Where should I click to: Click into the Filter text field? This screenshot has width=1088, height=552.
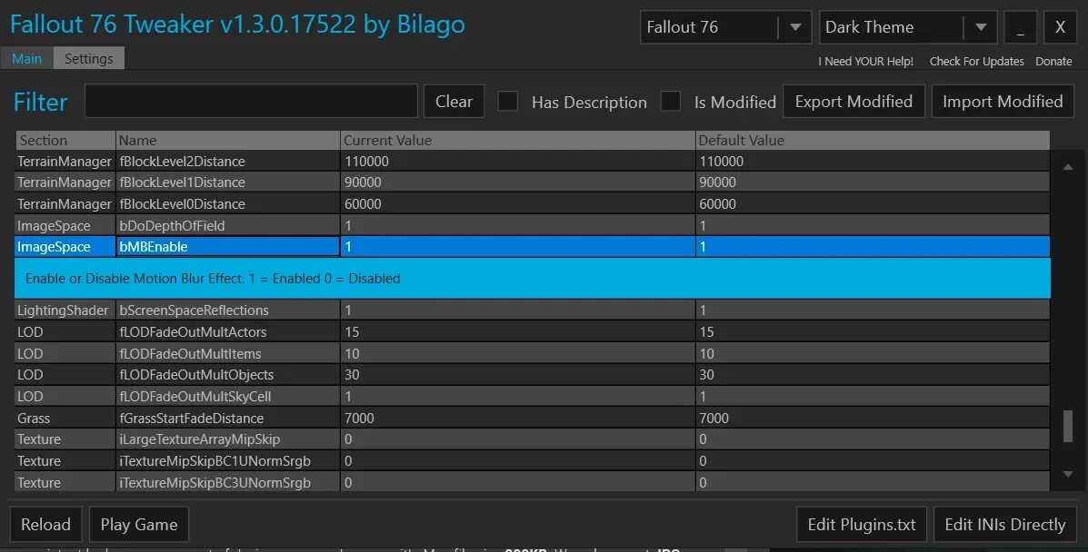click(x=251, y=102)
